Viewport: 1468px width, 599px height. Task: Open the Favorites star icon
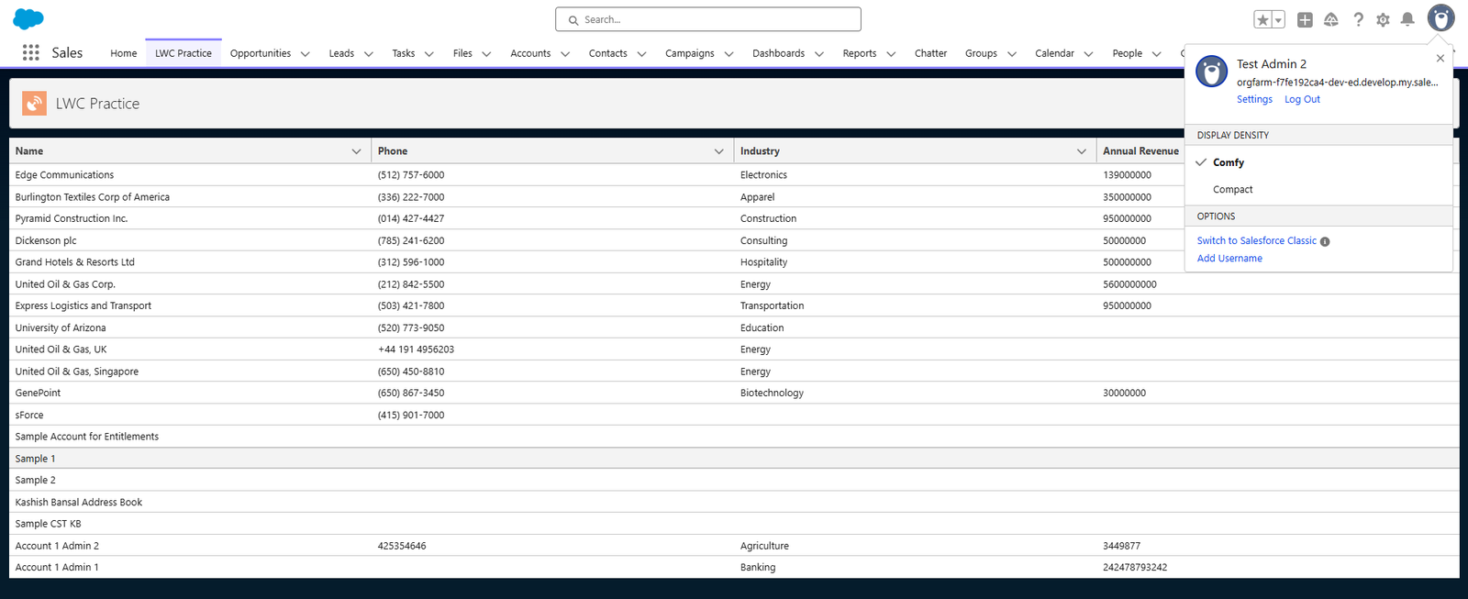tap(1263, 19)
